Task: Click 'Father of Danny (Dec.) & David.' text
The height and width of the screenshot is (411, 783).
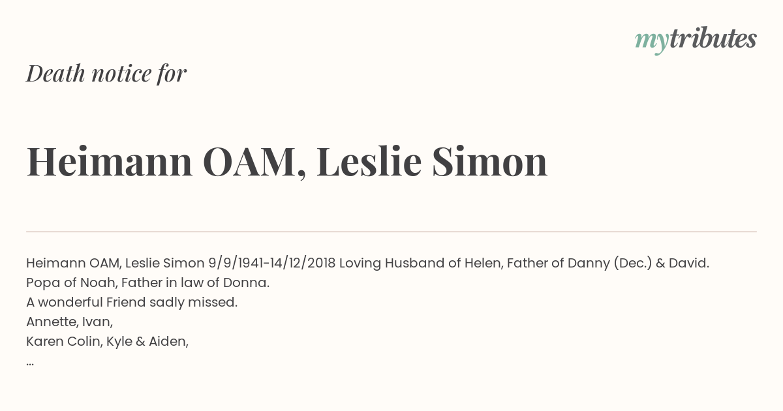Action: (608, 264)
